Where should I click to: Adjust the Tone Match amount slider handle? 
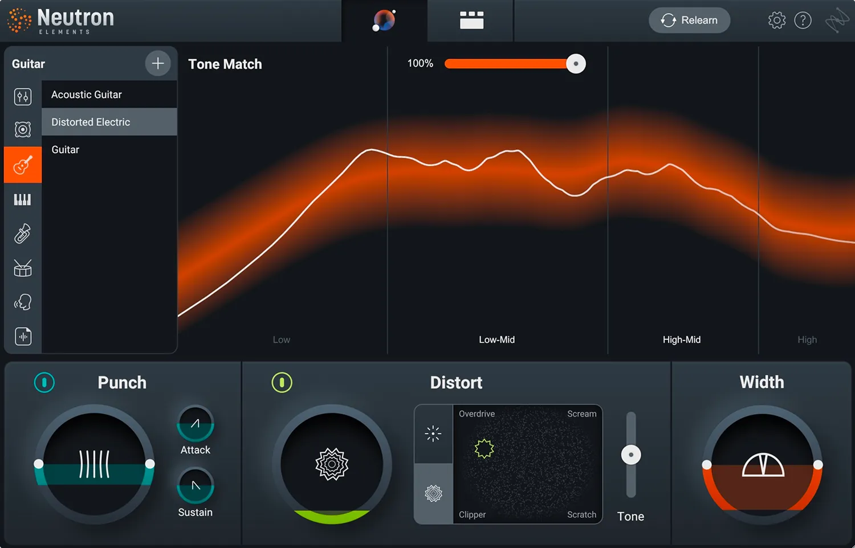pyautogui.click(x=576, y=64)
